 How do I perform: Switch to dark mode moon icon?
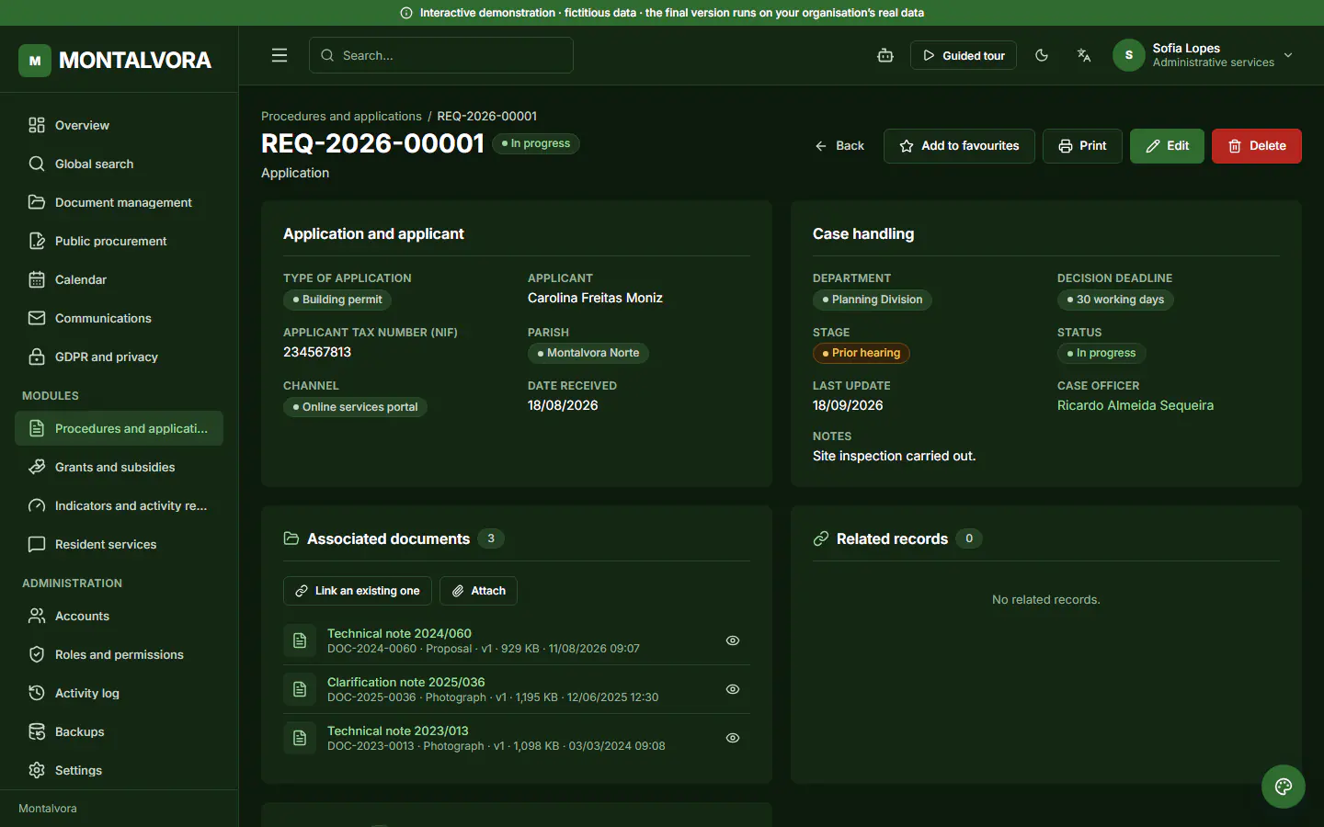click(1042, 55)
